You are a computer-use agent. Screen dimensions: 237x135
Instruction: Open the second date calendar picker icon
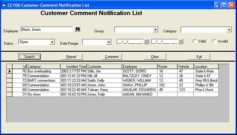181,42
